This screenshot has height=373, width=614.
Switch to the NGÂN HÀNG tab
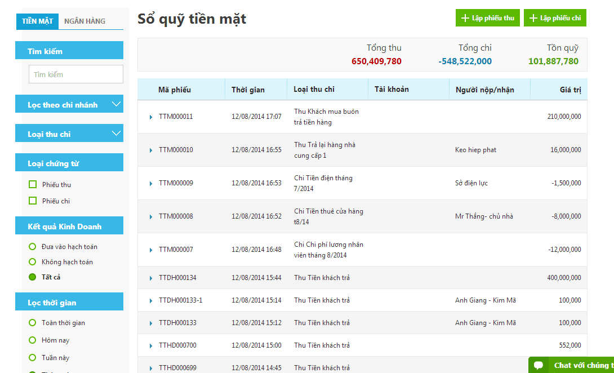[x=84, y=21]
